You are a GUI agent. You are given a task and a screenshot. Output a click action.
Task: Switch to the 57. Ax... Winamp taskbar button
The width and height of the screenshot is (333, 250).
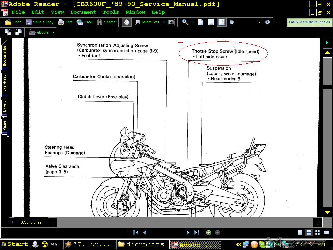89,244
